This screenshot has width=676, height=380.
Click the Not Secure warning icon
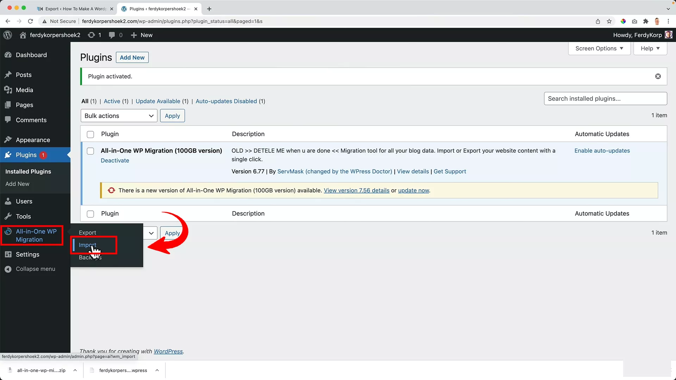tap(44, 21)
